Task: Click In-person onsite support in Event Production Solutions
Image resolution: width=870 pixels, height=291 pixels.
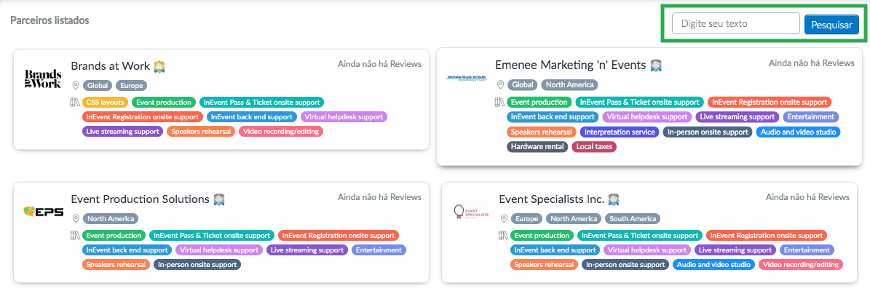Action: (x=197, y=265)
